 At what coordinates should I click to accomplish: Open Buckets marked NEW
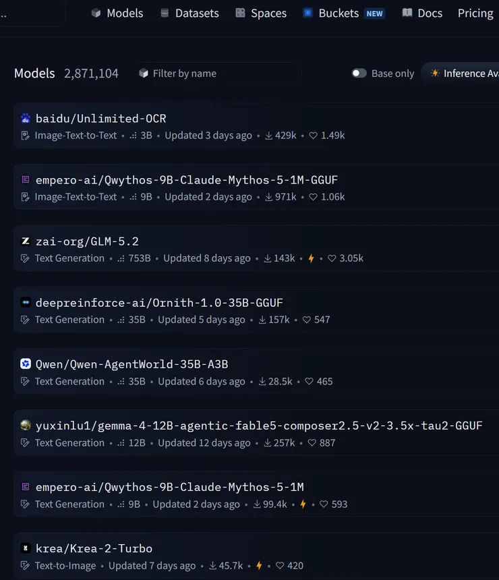point(344,13)
